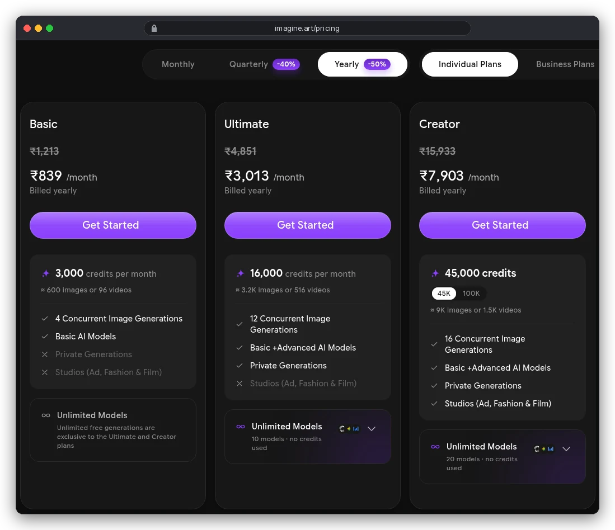Click '10 models · no credits used' text

(287, 443)
